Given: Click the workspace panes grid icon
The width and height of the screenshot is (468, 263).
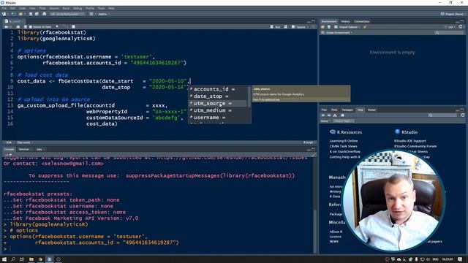Looking at the screenshot, I should pos(91,14).
